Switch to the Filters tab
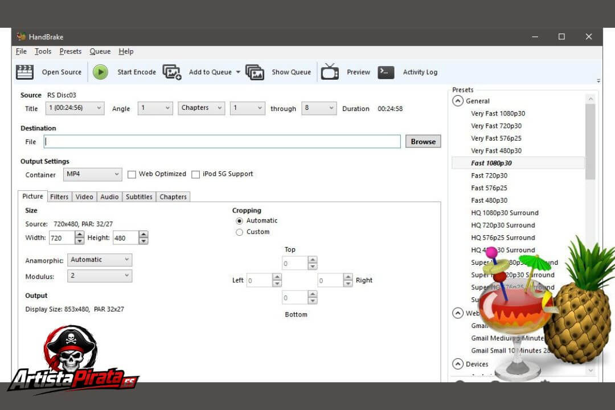This screenshot has width=615, height=410. (59, 196)
